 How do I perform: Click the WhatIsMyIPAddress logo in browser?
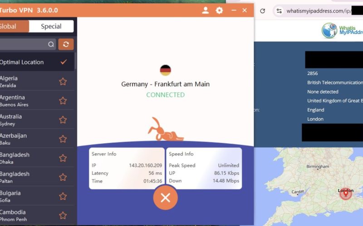pos(342,30)
